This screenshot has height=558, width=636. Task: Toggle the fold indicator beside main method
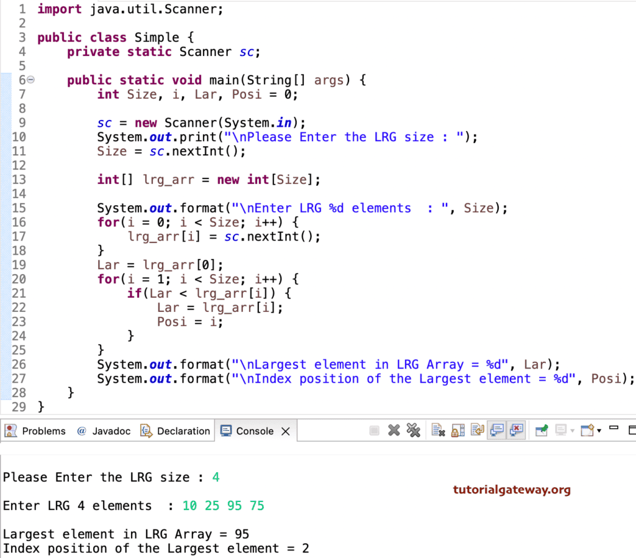30,80
